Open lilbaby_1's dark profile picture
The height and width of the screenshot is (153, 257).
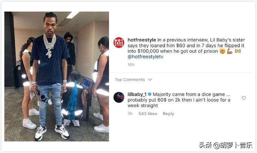[x=119, y=97]
